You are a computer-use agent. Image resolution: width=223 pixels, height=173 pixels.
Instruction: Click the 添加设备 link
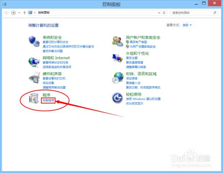tap(48, 83)
